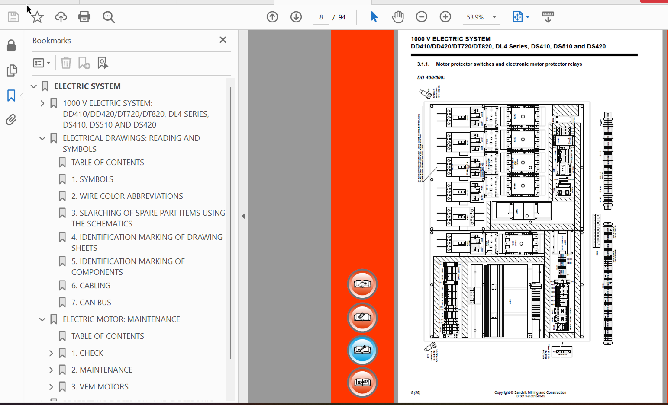Toggle the page thumbnails panel

coord(12,70)
